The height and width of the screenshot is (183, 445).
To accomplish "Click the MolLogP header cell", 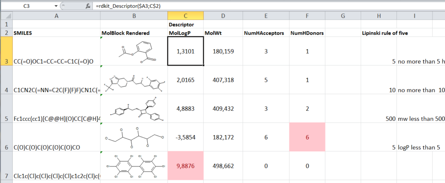I will click(185, 33).
